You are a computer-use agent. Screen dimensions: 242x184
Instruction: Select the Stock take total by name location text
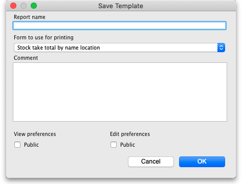pos(59,48)
